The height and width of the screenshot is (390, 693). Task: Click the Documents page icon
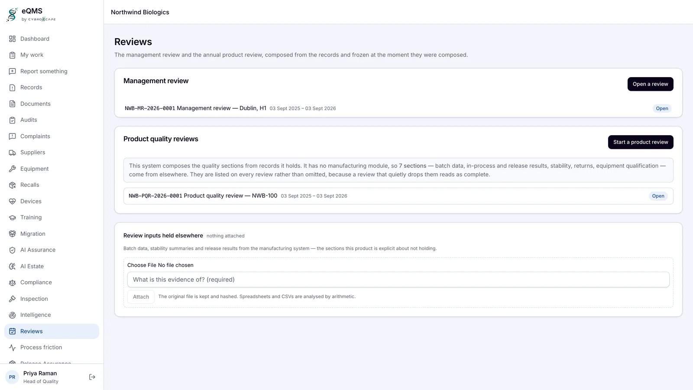click(x=12, y=104)
